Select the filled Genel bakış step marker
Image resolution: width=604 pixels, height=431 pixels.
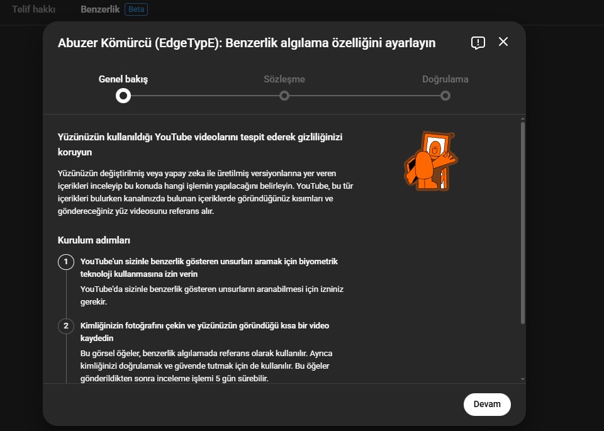[123, 96]
